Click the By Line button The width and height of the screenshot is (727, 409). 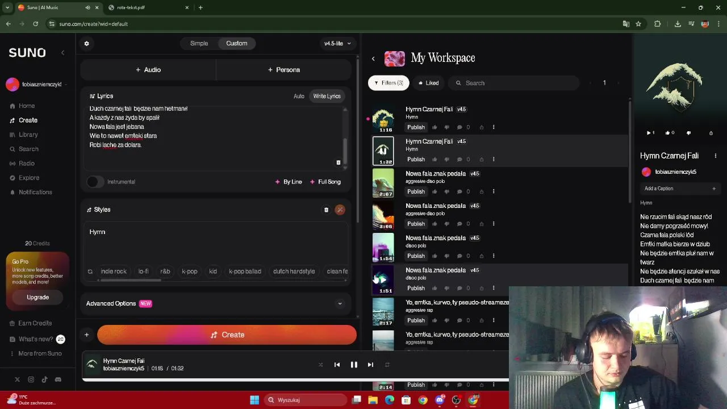[x=289, y=182]
